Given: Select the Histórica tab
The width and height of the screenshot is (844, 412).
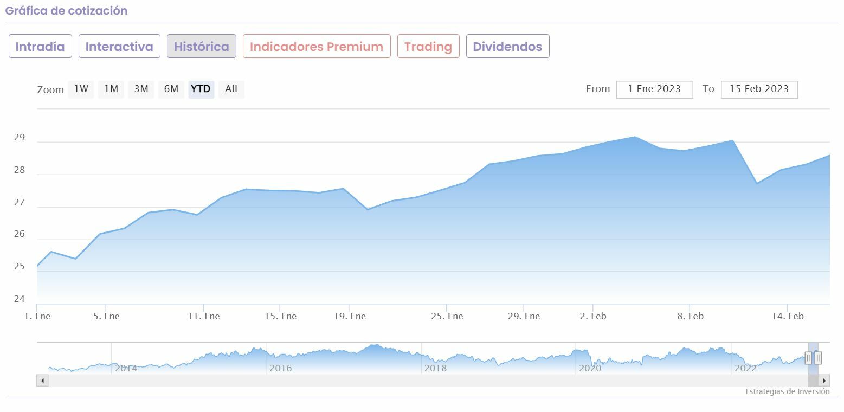Looking at the screenshot, I should 201,47.
